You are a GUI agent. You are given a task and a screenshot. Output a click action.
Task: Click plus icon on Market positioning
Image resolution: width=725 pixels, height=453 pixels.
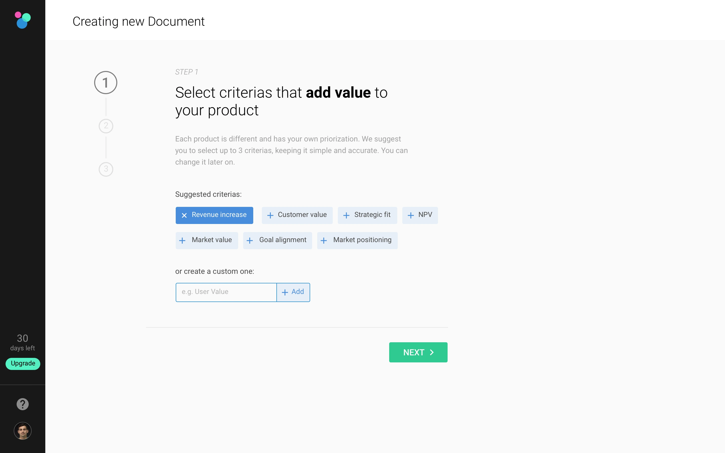(x=323, y=241)
